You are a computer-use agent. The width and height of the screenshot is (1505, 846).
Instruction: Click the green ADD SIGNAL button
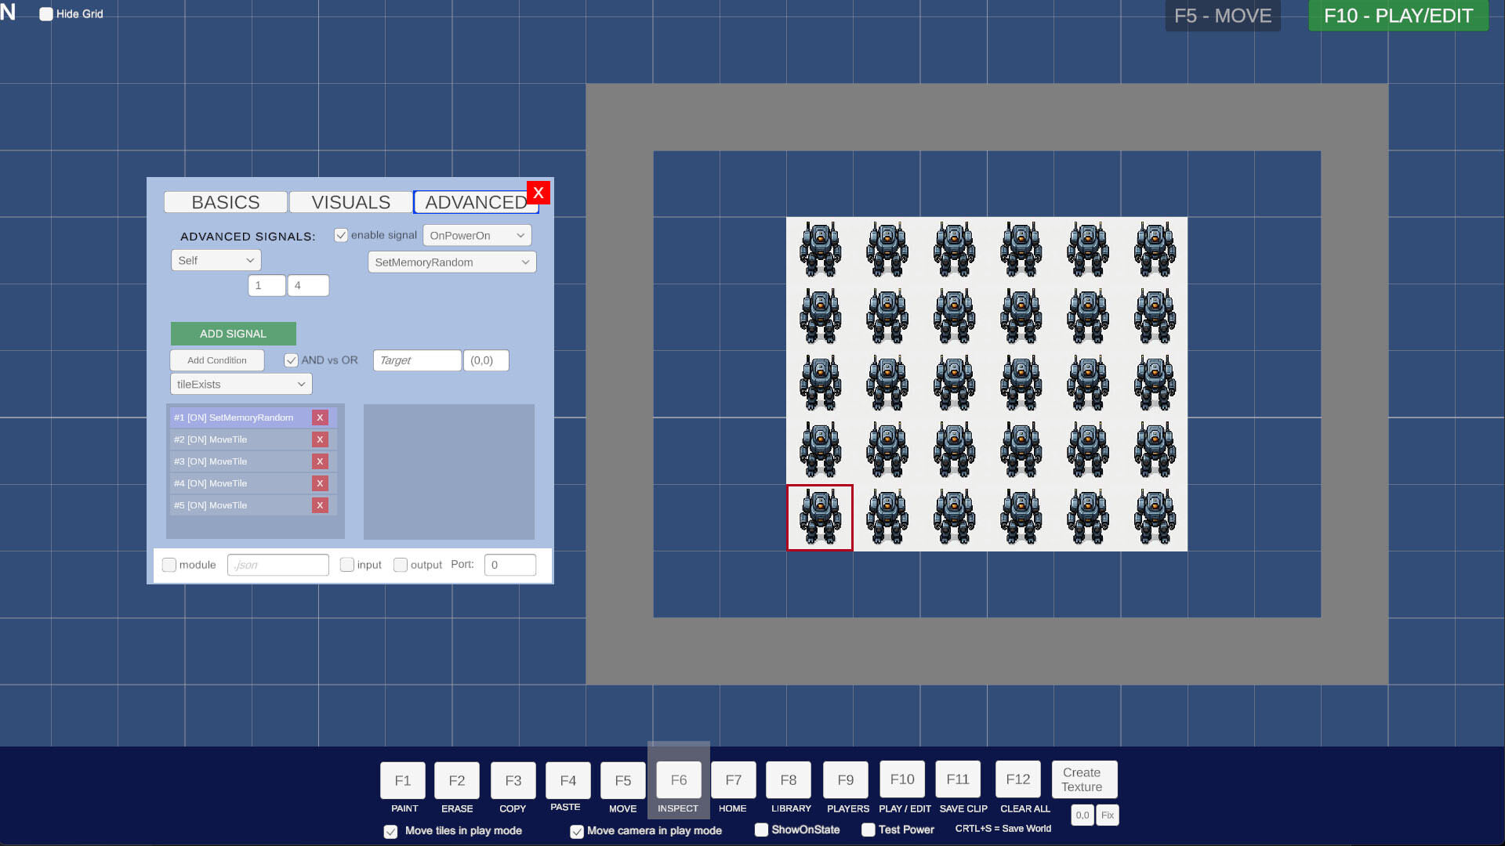234,334
